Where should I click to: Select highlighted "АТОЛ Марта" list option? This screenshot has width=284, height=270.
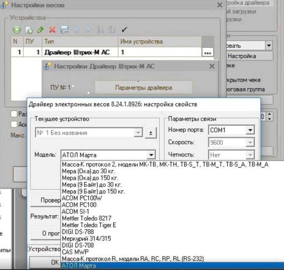[172, 266]
